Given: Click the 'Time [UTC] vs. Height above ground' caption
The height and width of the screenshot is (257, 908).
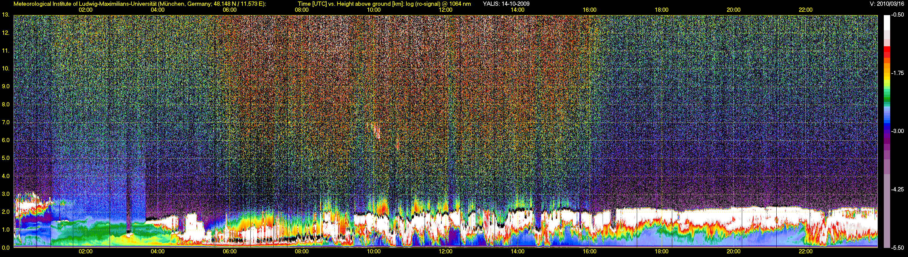Looking at the screenshot, I should [x=384, y=4].
